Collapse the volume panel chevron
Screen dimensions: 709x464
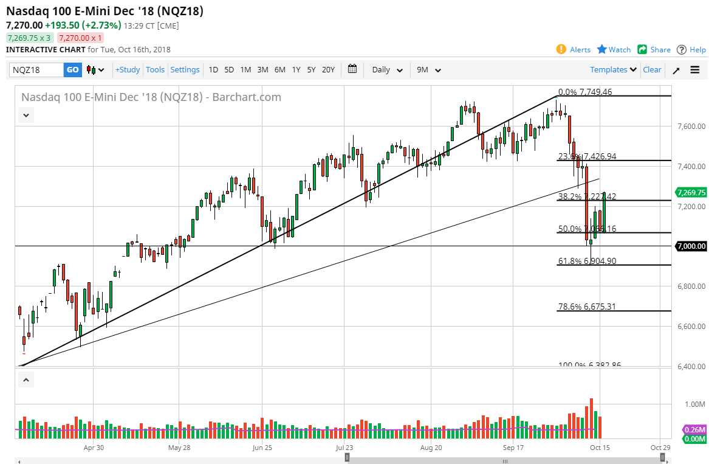pos(26,379)
